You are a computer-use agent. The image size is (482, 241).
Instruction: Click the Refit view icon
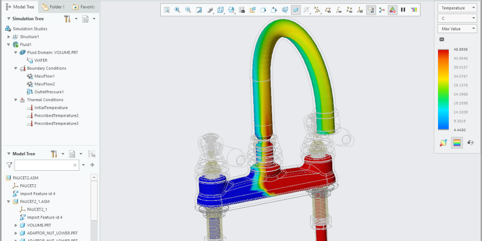coord(167,10)
